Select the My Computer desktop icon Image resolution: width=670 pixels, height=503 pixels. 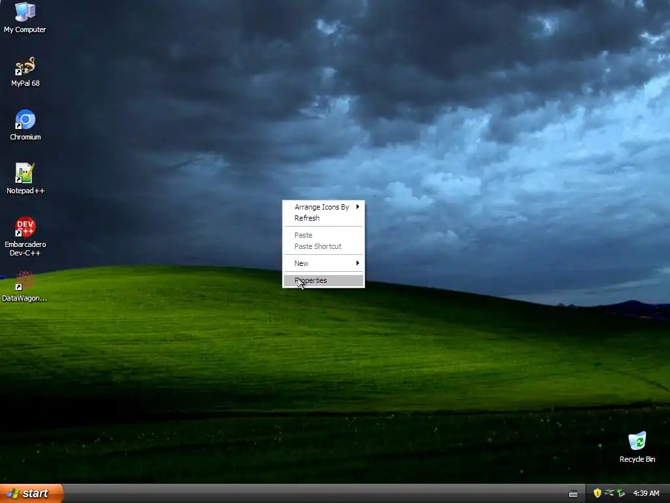click(x=25, y=17)
